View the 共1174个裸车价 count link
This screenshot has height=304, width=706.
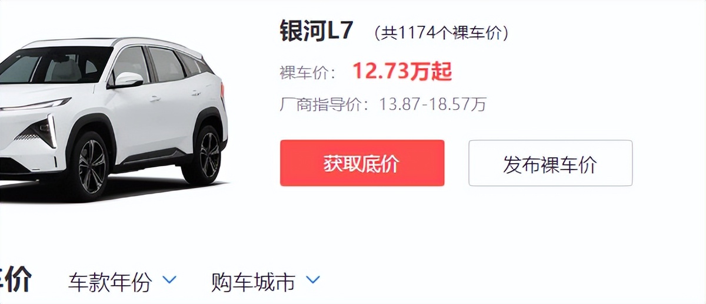coord(441,33)
